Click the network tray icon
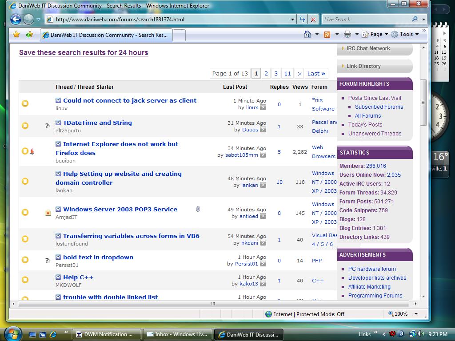 pos(412,334)
